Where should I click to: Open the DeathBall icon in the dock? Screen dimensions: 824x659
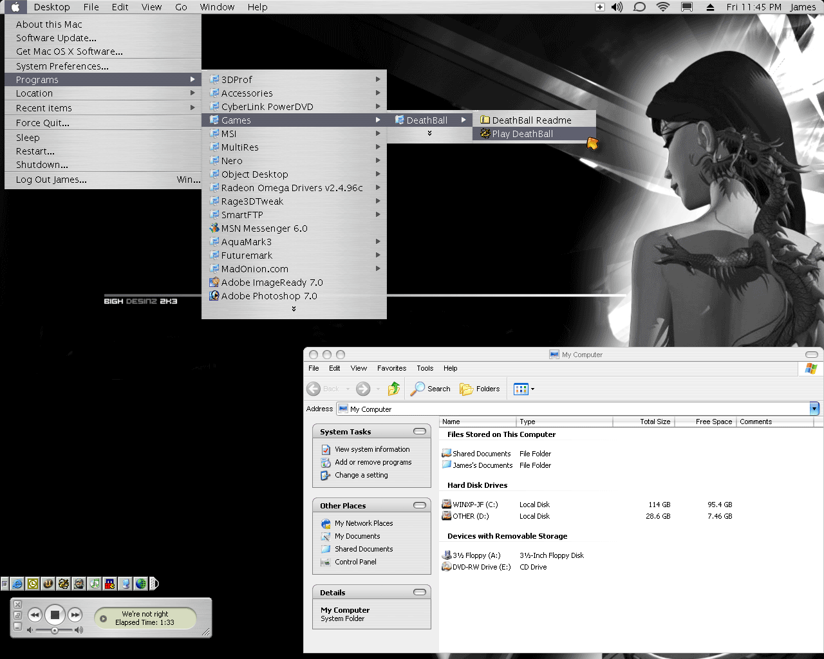(64, 584)
